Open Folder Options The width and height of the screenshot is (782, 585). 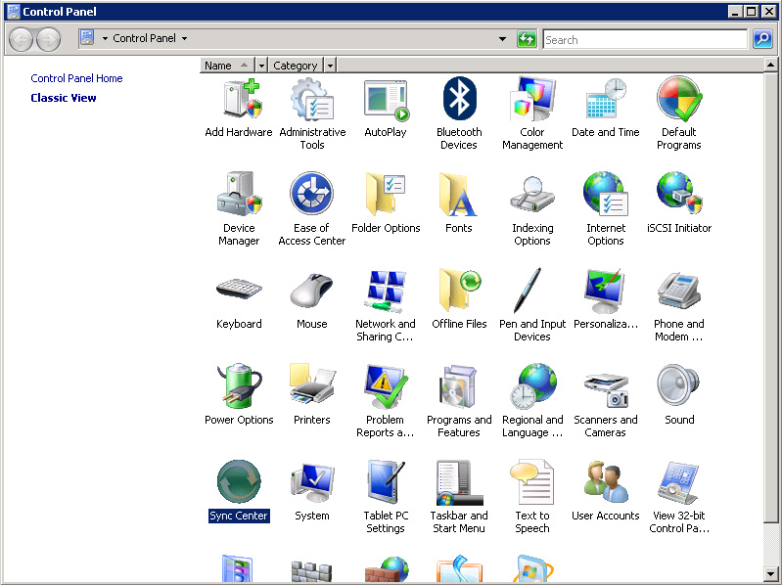[x=386, y=202]
